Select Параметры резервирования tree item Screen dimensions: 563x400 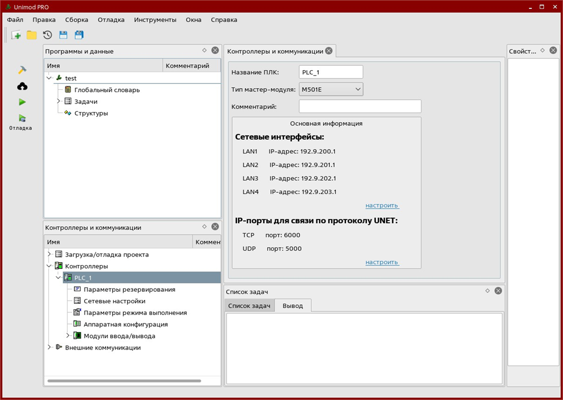coord(129,290)
